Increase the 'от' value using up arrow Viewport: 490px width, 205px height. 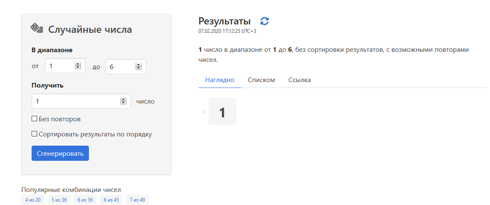[78, 64]
